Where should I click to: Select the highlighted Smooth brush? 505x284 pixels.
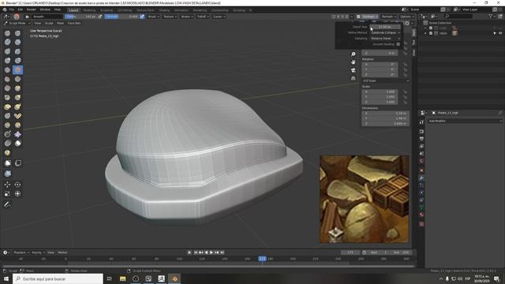(x=17, y=70)
